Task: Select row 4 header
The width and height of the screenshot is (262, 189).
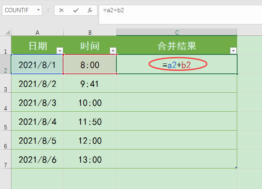Action: tap(6, 102)
